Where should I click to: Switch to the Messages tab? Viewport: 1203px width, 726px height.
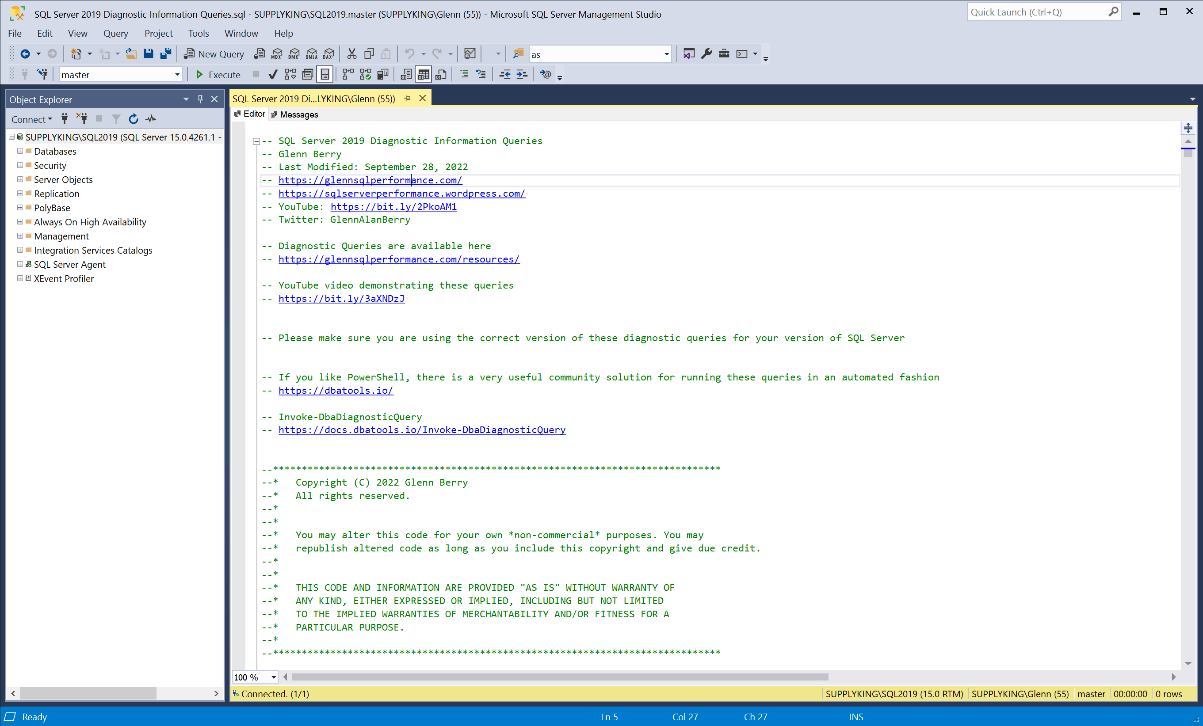tap(298, 114)
